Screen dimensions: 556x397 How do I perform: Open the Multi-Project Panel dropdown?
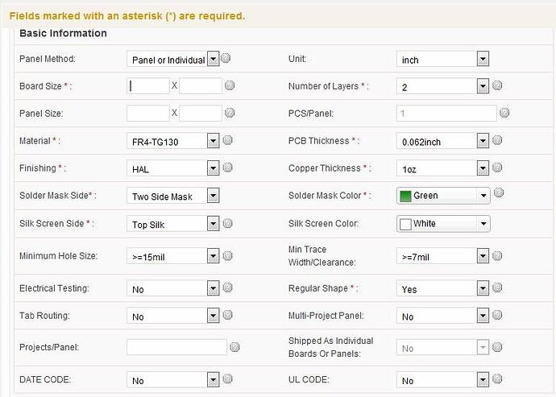443,316
